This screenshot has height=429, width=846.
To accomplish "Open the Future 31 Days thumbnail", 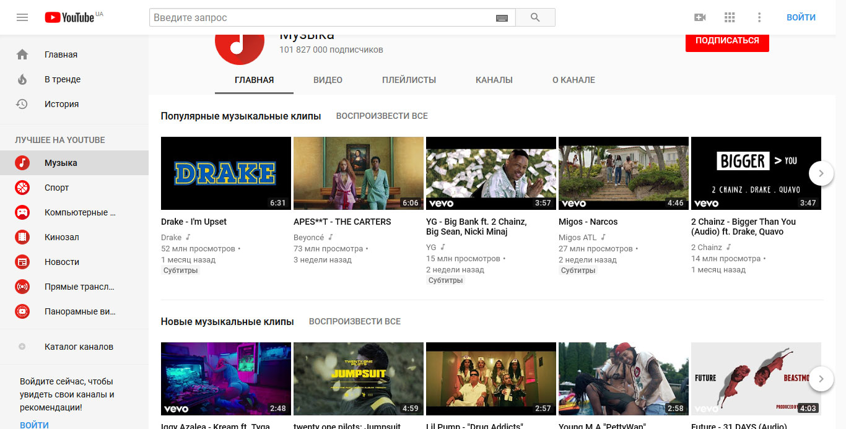I will coord(756,378).
